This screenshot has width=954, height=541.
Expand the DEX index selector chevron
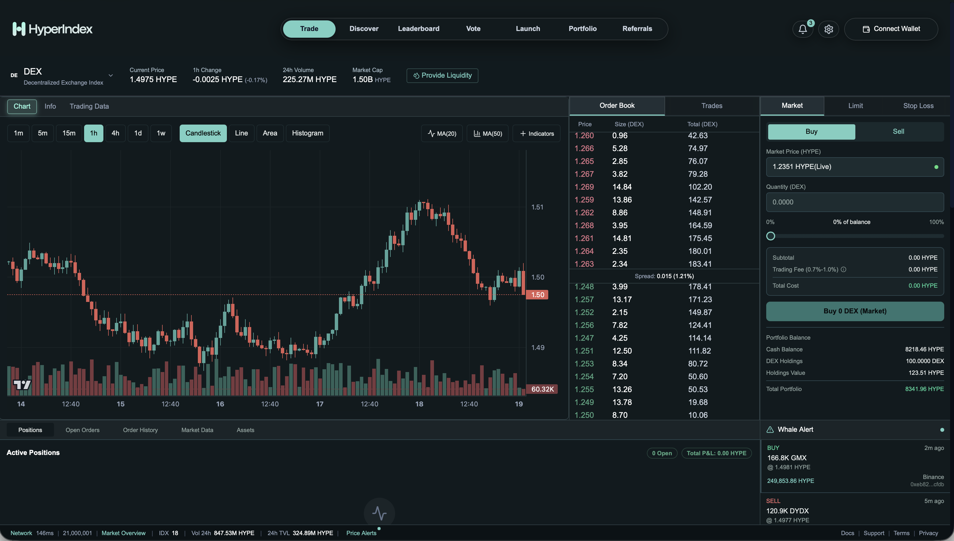point(110,75)
